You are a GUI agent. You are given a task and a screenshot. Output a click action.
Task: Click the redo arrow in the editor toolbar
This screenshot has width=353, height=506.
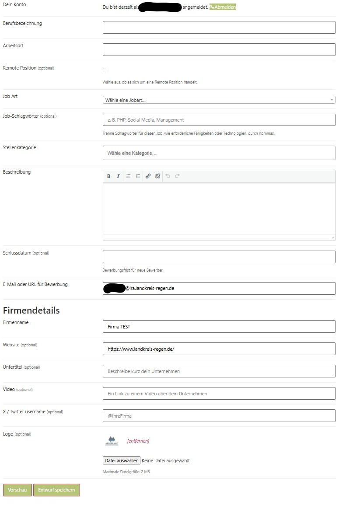[178, 176]
